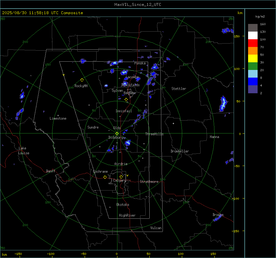Click the yellow diamond marker below RedDeer
276x258 pixels.
pyautogui.click(x=126, y=100)
